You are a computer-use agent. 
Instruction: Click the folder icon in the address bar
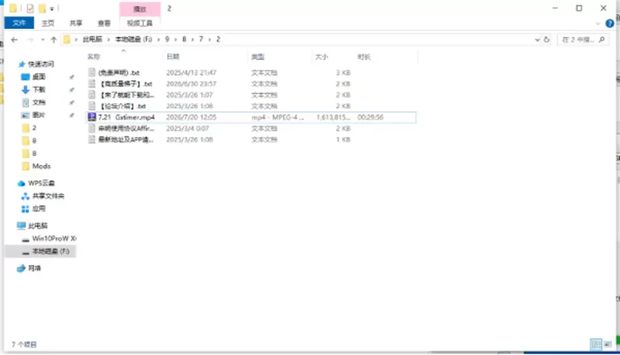tap(67, 39)
